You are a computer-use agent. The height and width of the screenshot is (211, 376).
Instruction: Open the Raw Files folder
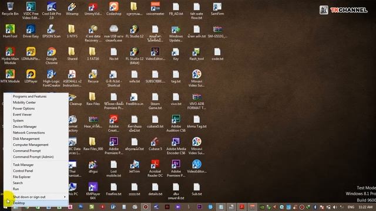[x=93, y=98]
